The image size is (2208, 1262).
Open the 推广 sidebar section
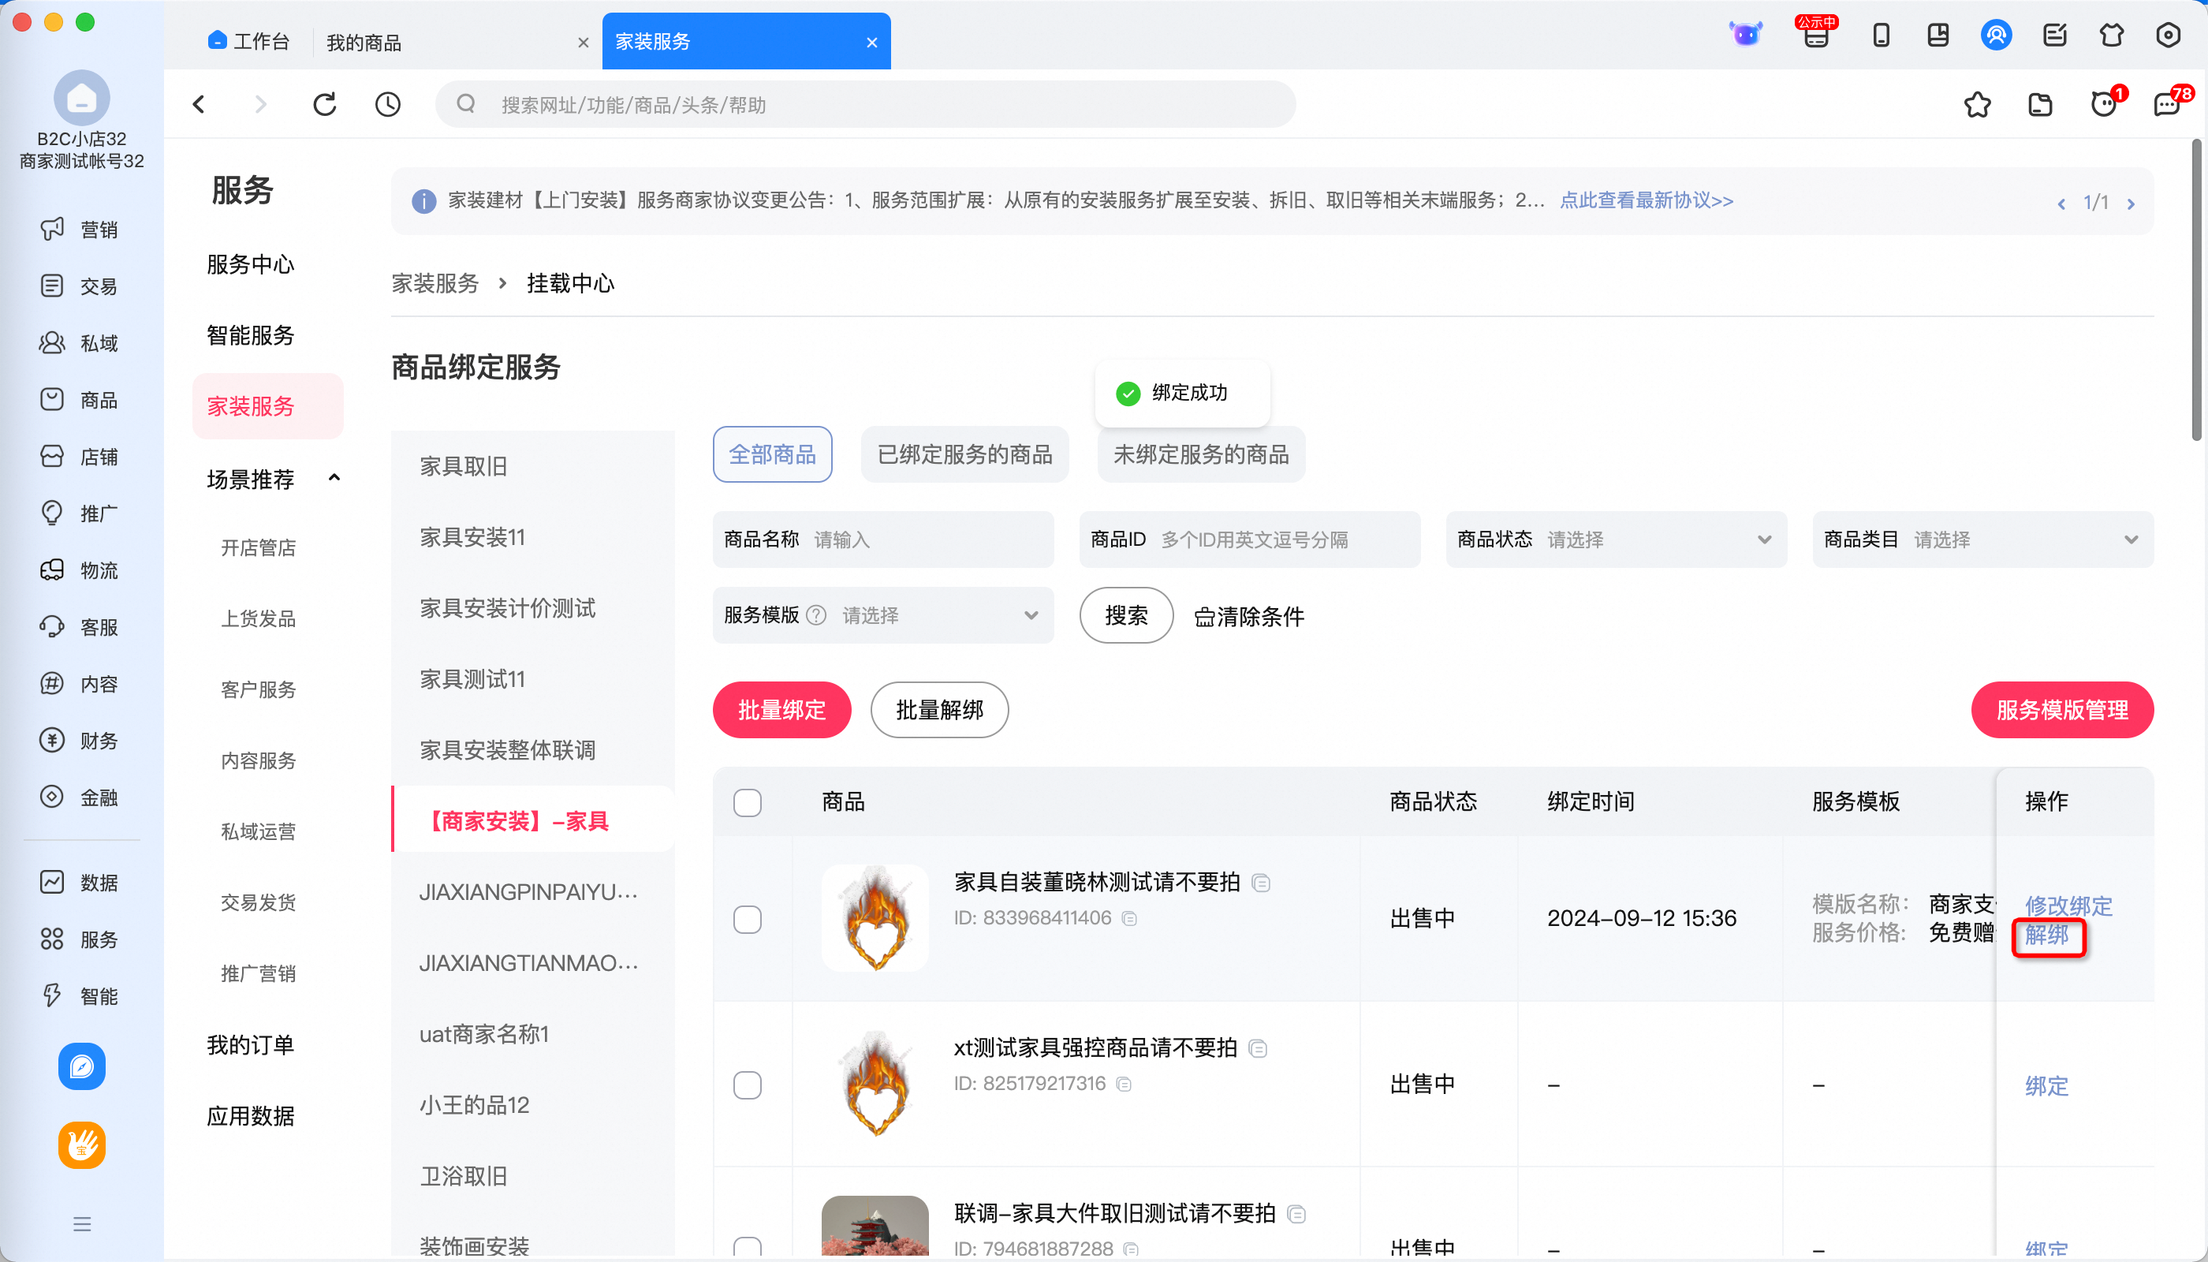80,513
